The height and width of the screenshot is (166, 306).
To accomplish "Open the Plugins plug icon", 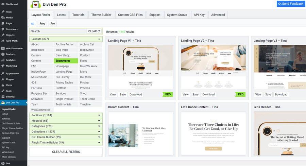I will [x=3, y=79].
